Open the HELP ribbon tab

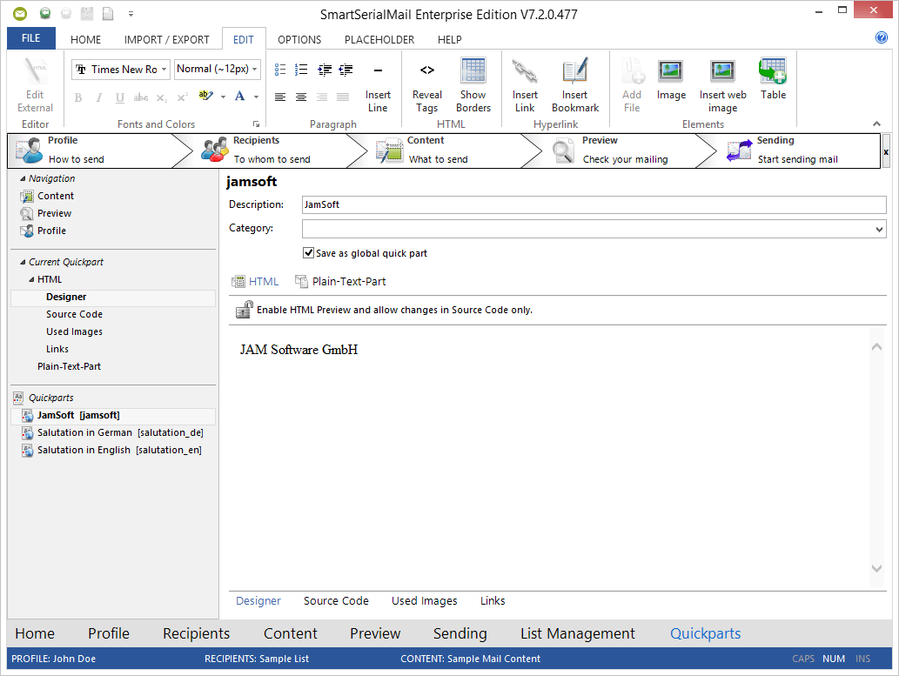click(x=449, y=39)
